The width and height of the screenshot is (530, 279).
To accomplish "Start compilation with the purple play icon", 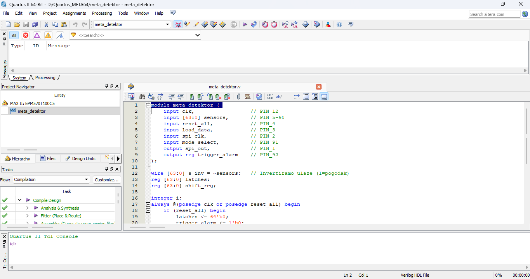I will pos(245,24).
